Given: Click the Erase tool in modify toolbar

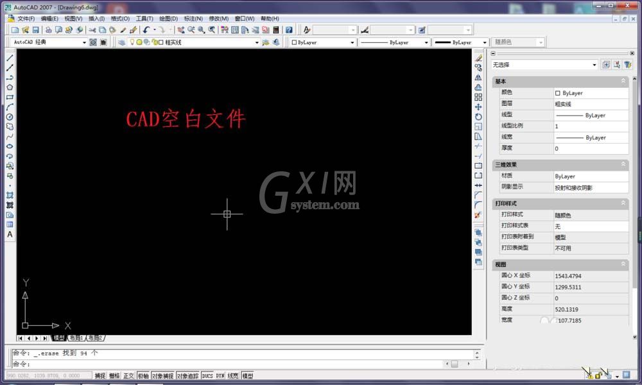Looking at the screenshot, I should [478, 58].
